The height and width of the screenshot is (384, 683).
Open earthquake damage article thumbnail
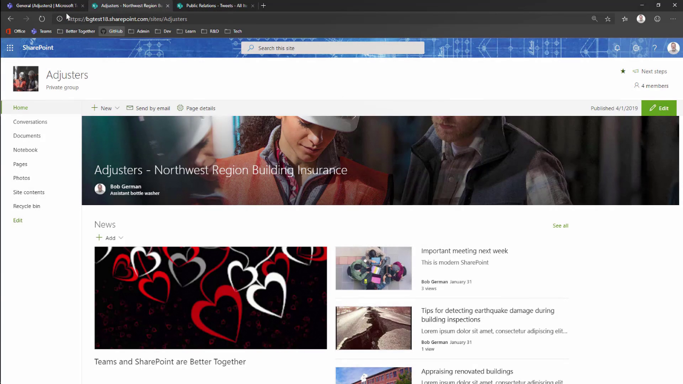pyautogui.click(x=373, y=328)
